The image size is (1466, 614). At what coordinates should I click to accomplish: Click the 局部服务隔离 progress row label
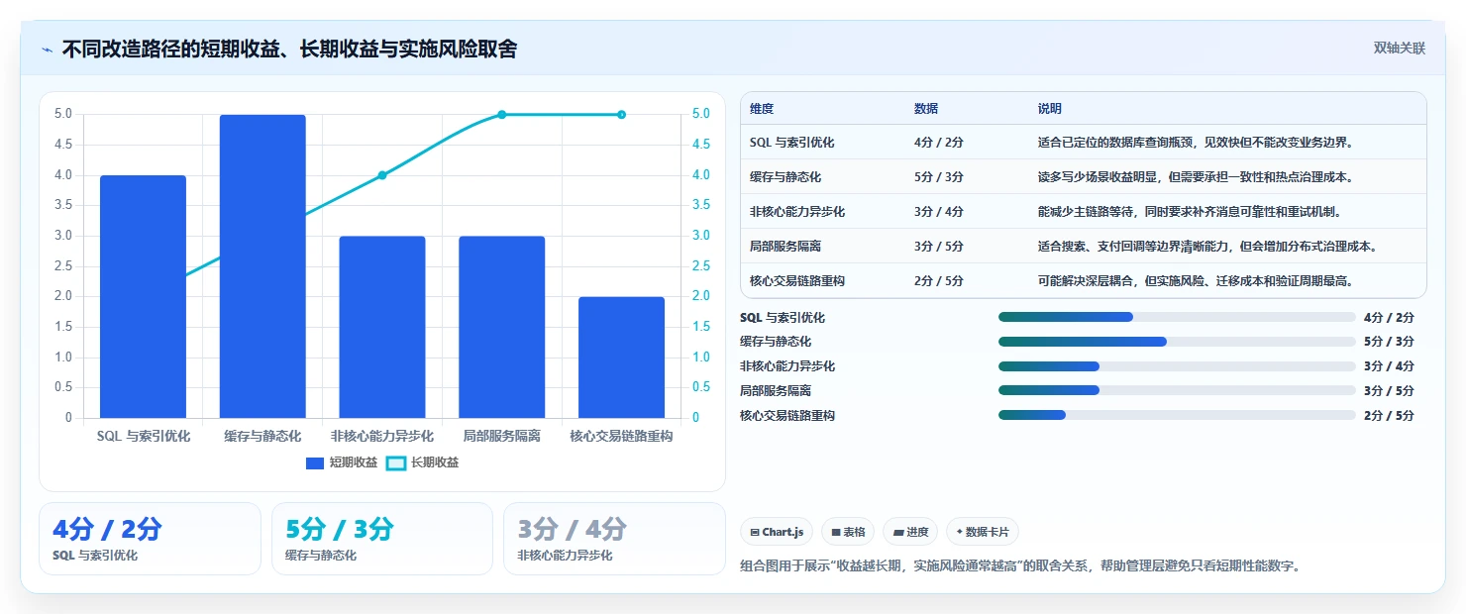(776, 391)
